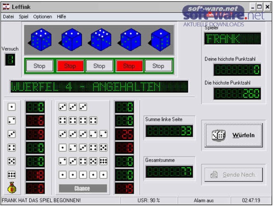The height and width of the screenshot is (206, 273).
Task: Click the green score display beside the ones icon
Action: [35, 107]
